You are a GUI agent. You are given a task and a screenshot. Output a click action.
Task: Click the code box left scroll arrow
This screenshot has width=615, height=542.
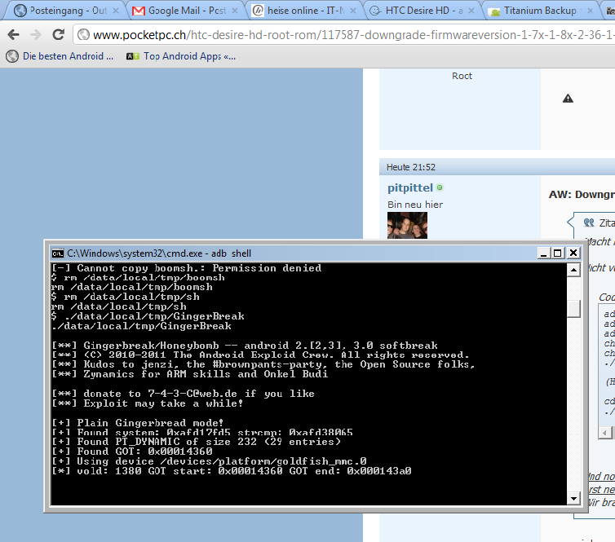coord(604,433)
